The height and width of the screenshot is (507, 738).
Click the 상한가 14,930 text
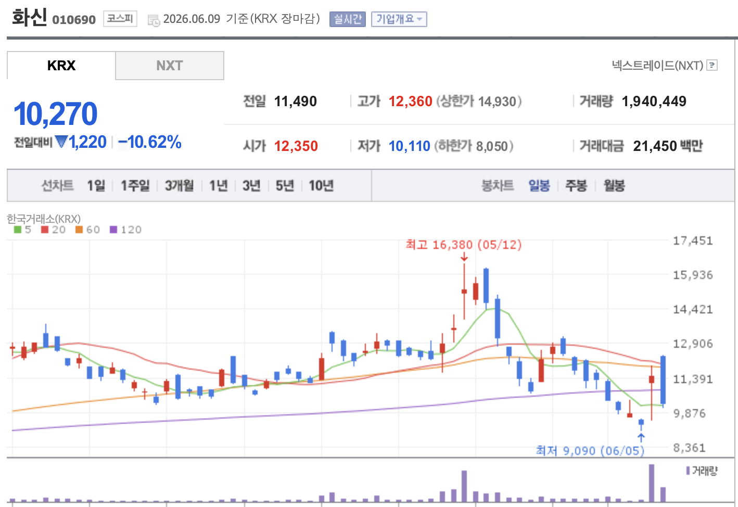(x=479, y=101)
